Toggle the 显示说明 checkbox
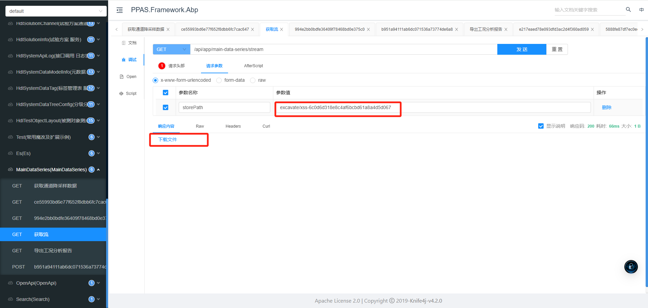Viewport: 648px width, 308px height. 541,126
